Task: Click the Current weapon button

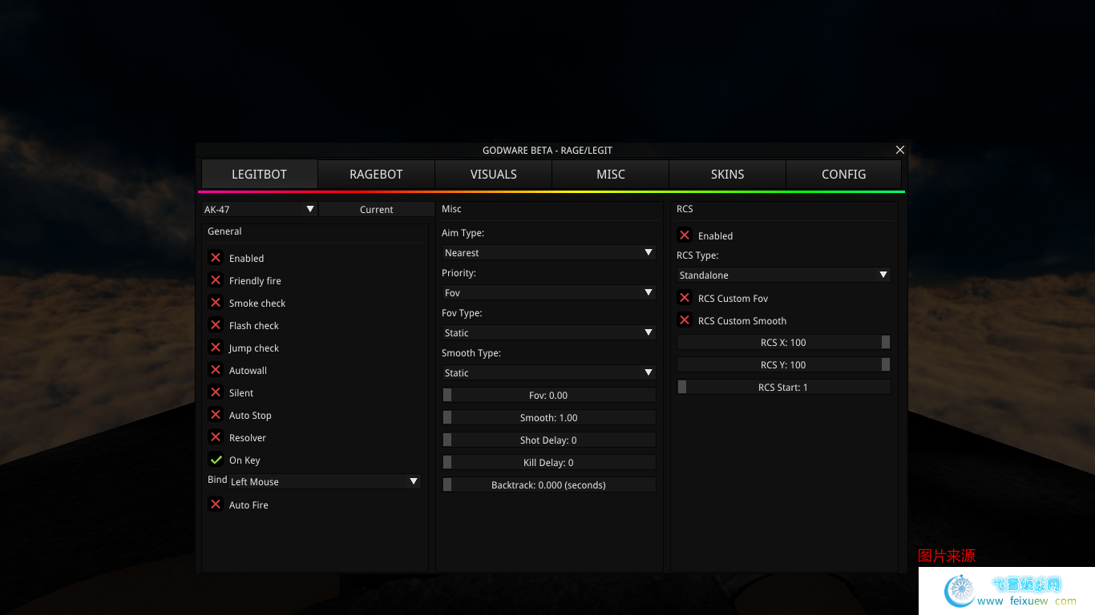Action: [x=376, y=209]
